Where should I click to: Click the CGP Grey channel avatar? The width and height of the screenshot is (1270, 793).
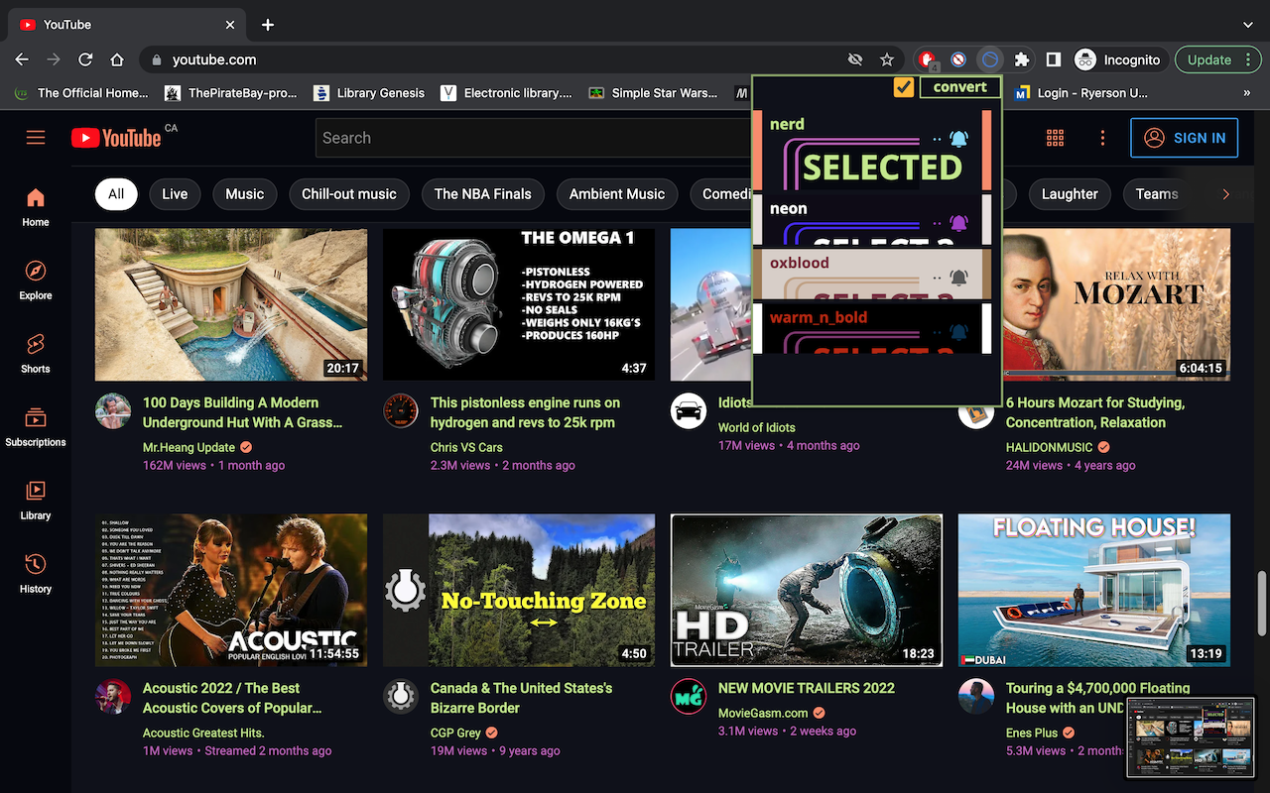(x=401, y=696)
